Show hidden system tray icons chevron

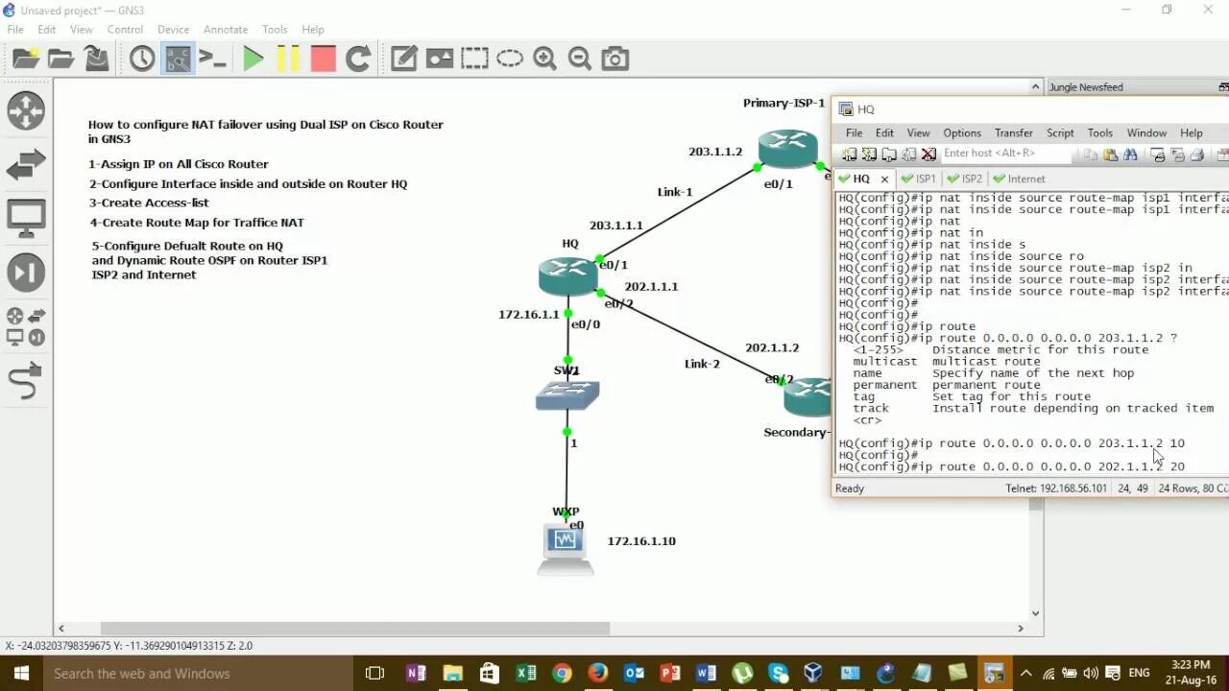coord(1025,674)
